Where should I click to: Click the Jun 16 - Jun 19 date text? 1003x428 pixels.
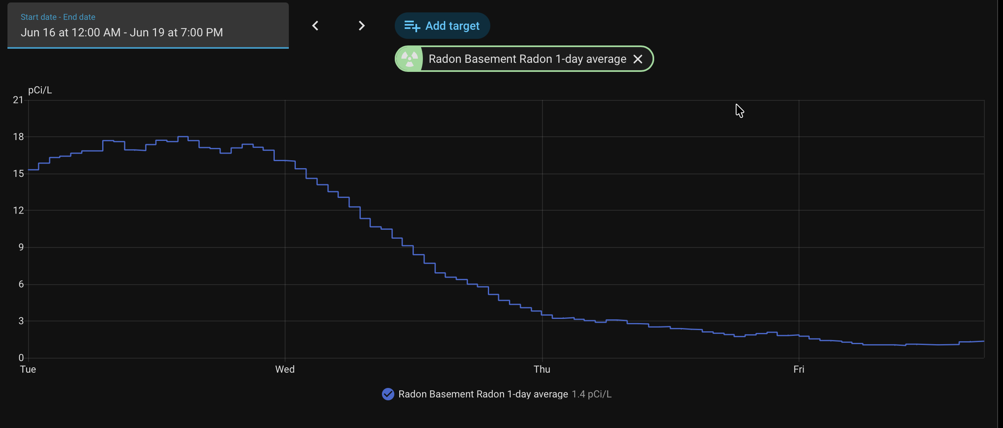122,33
